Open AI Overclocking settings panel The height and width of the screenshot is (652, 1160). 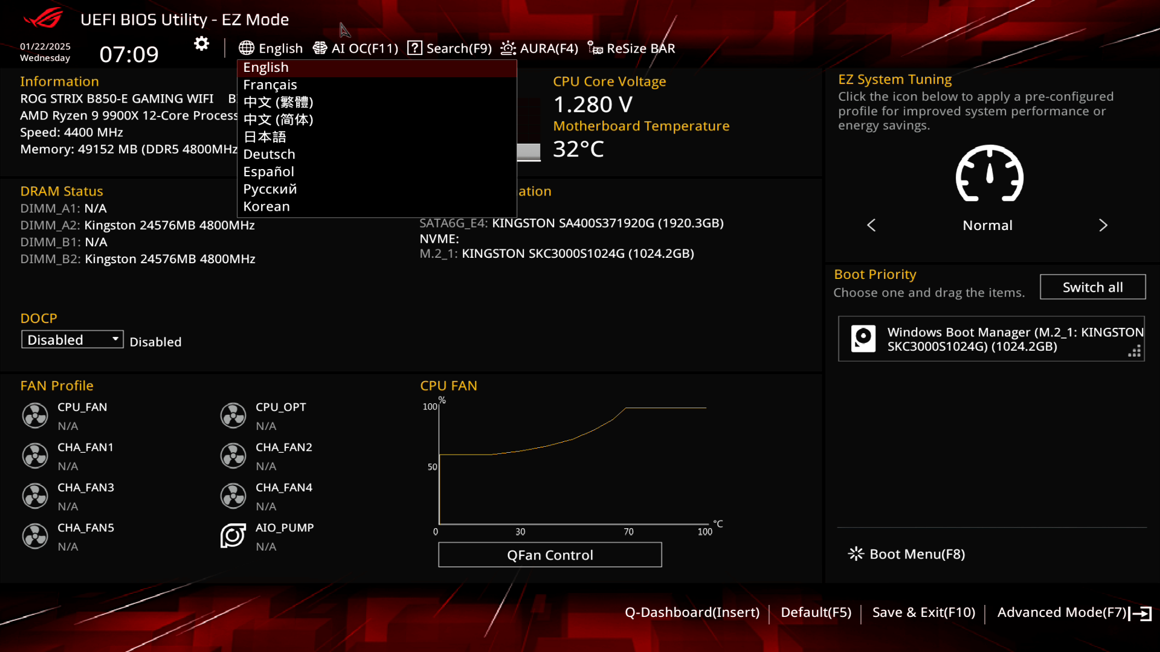coord(356,48)
